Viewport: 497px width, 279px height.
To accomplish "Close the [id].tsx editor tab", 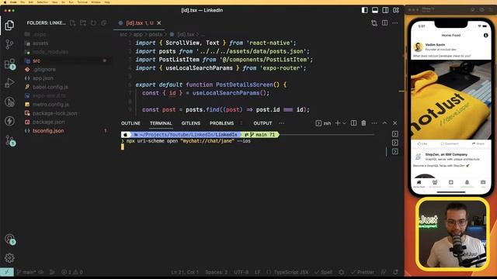I will click(x=159, y=22).
